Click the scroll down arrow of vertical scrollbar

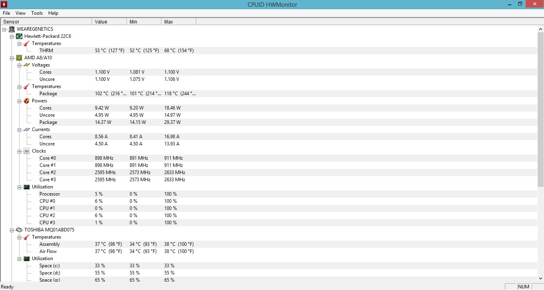coord(540,278)
